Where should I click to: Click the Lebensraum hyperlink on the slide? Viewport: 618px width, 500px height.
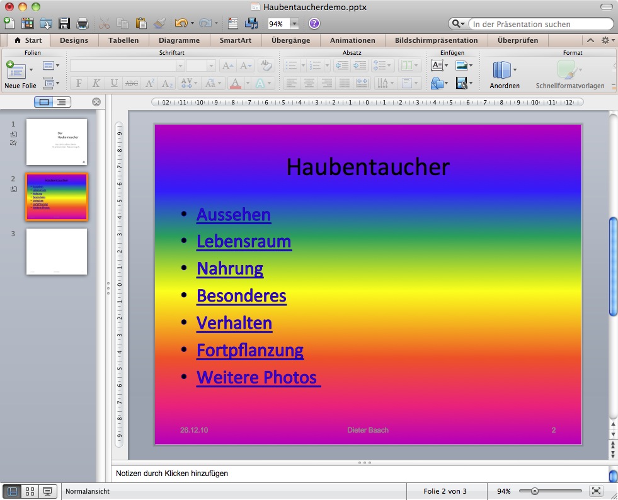point(244,241)
